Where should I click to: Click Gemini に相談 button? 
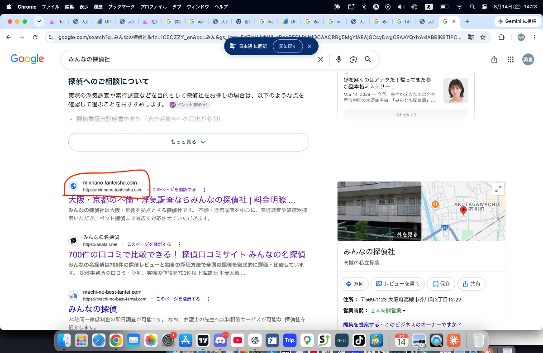[x=517, y=21]
